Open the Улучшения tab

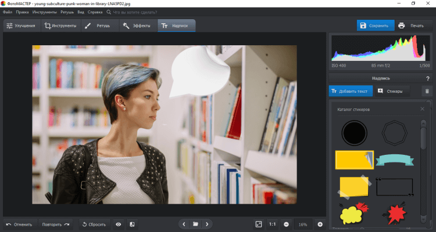point(21,26)
